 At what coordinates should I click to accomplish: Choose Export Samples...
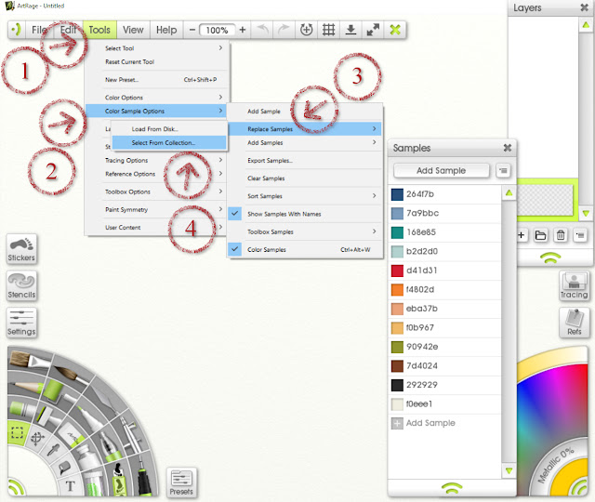coord(305,161)
